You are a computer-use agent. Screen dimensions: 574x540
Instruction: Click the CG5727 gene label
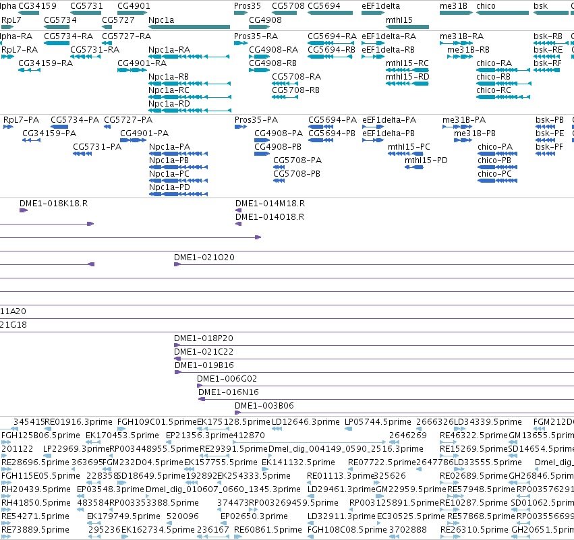coord(118,20)
